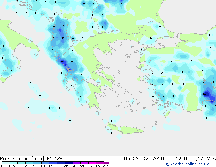The width and height of the screenshot is (216, 167).
Task: Click the island of Crete on the map
Action: [x=125, y=129]
